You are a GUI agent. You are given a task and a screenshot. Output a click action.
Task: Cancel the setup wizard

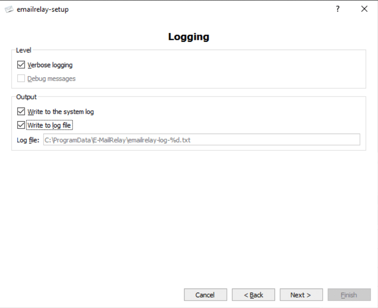[205, 295]
